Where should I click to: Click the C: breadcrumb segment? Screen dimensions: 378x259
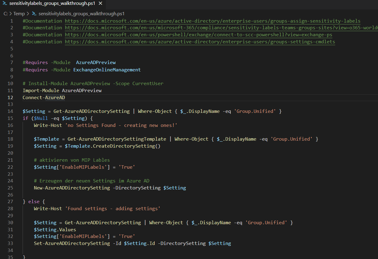click(6, 14)
